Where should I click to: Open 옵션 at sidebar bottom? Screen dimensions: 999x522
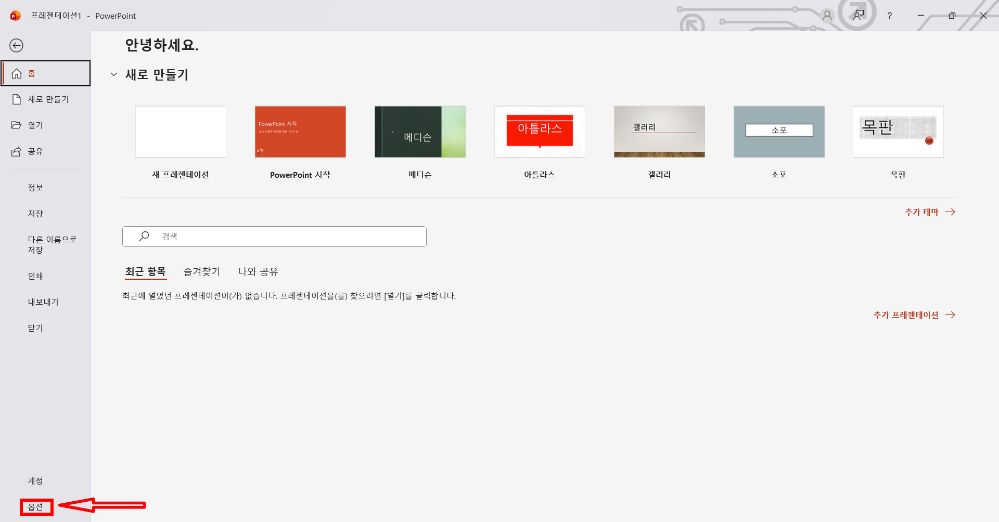[x=36, y=507]
